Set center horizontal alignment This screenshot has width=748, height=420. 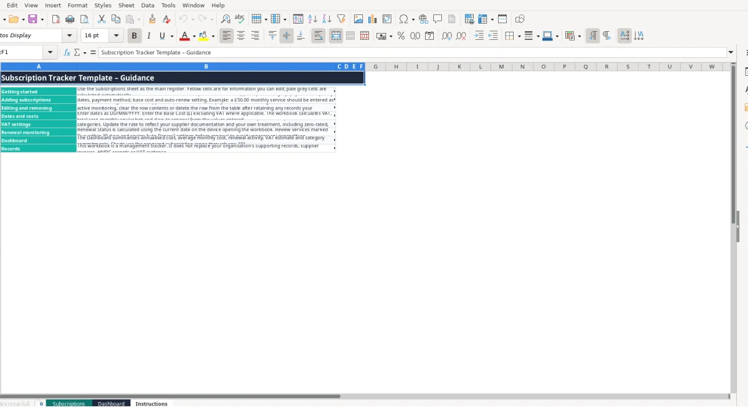click(241, 36)
